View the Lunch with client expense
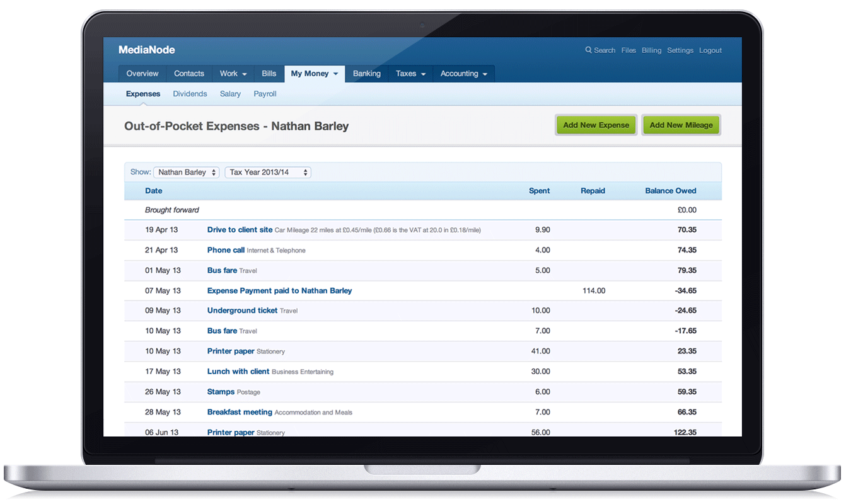Image resolution: width=846 pixels, height=502 pixels. pos(238,372)
